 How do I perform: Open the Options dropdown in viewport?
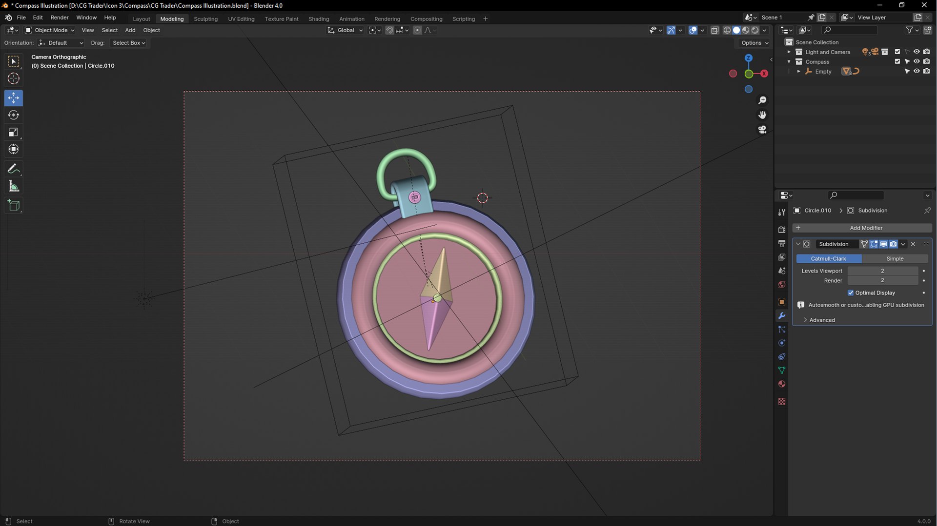[x=754, y=43]
